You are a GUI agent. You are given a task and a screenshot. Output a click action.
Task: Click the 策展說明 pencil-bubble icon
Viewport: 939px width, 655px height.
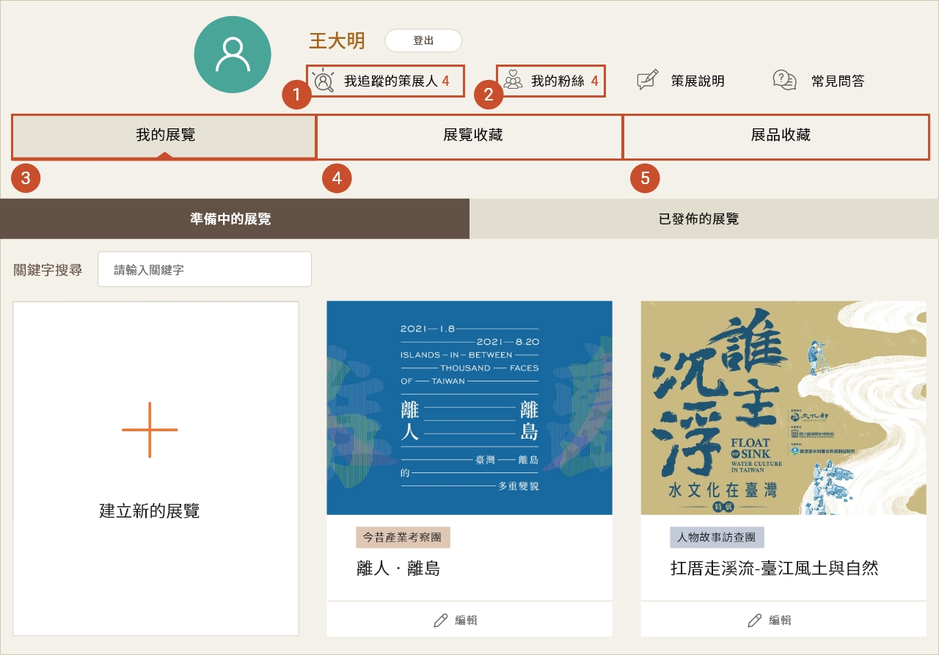click(x=647, y=80)
